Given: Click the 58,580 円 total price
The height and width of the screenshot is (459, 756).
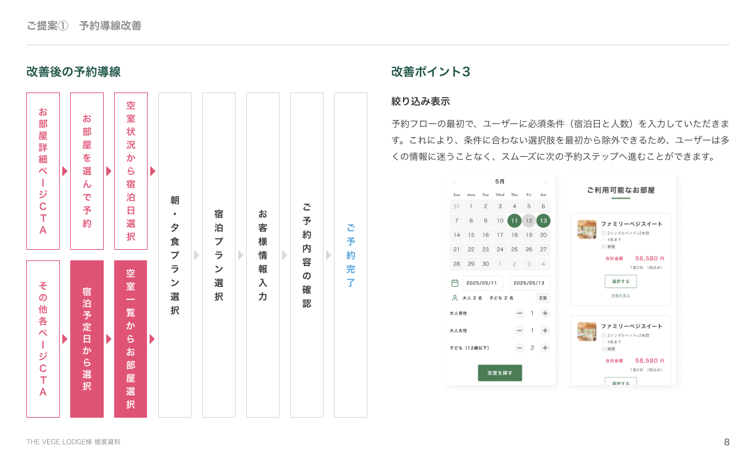Looking at the screenshot, I should [x=650, y=360].
